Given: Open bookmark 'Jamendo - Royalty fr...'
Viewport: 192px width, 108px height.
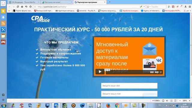Looking at the screenshot, I should [87, 11].
